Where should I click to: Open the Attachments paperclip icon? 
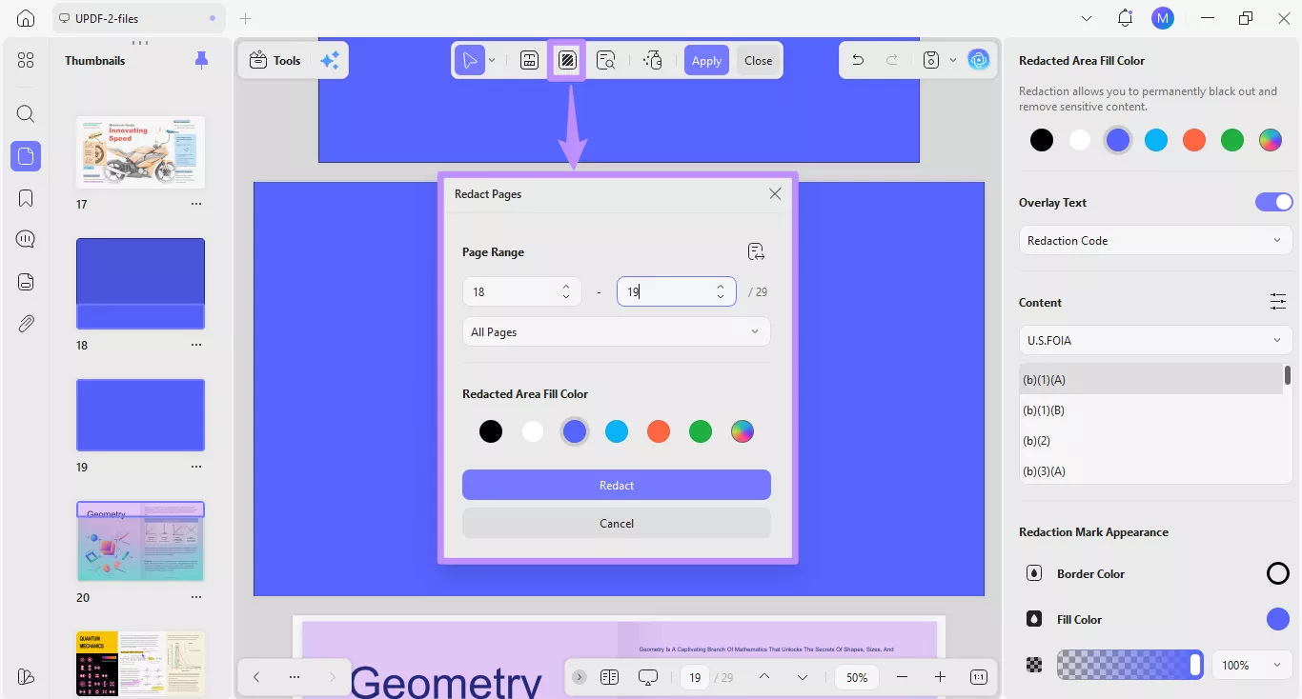pyautogui.click(x=26, y=324)
